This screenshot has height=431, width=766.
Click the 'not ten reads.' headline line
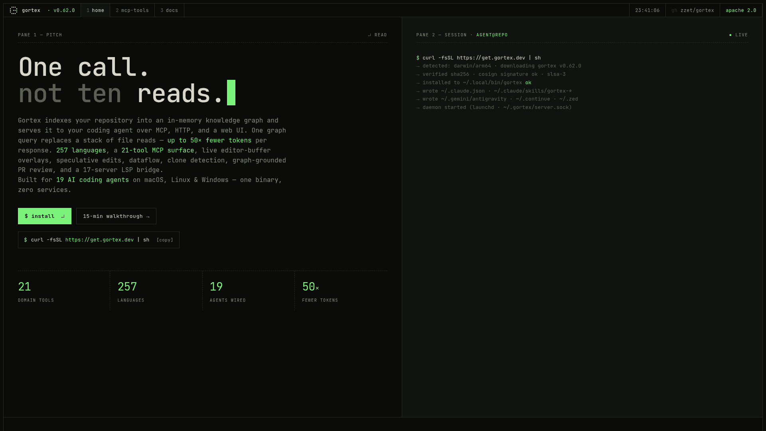coord(127,93)
